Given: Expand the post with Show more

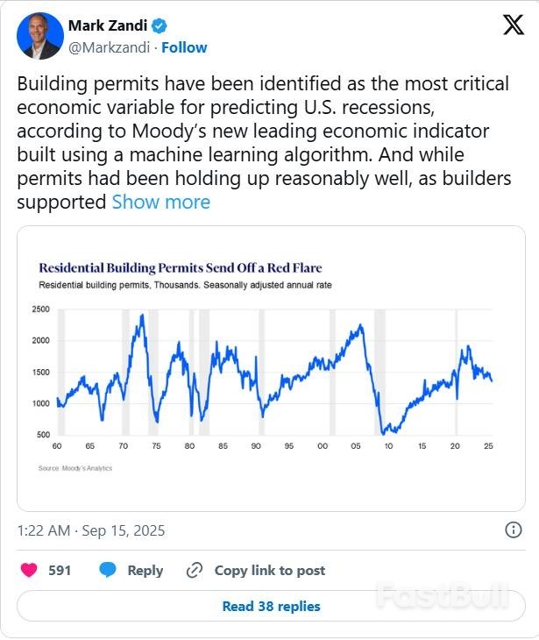Looking at the screenshot, I should pyautogui.click(x=160, y=203).
